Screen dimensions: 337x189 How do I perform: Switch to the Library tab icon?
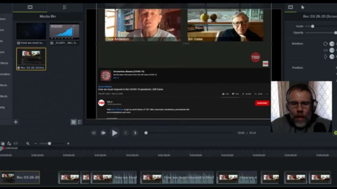click(x=65, y=7)
